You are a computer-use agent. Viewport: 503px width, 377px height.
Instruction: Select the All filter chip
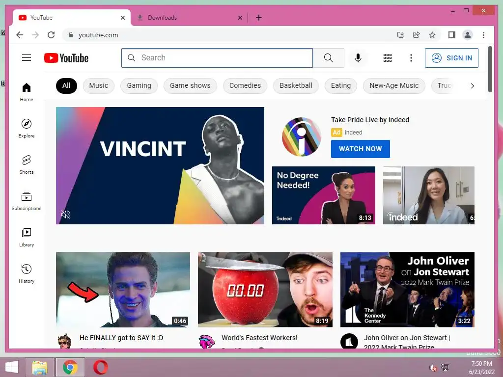(x=66, y=85)
